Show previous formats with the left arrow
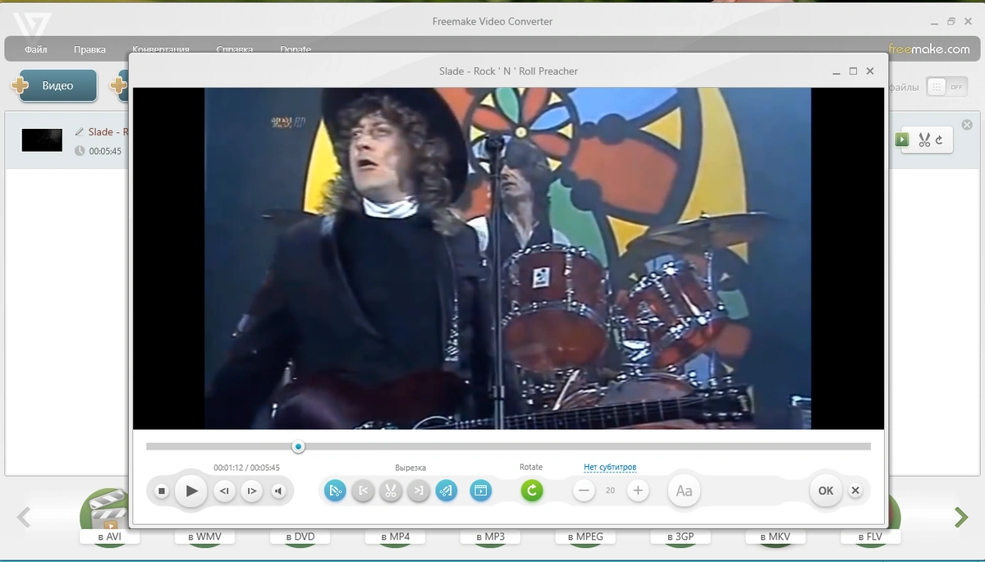Viewport: 985px width, 562px height. (24, 517)
